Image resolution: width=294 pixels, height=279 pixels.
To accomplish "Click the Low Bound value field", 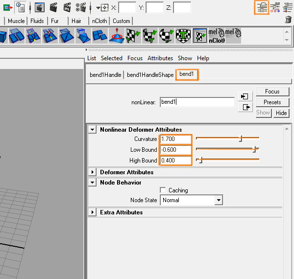I will pos(175,150).
